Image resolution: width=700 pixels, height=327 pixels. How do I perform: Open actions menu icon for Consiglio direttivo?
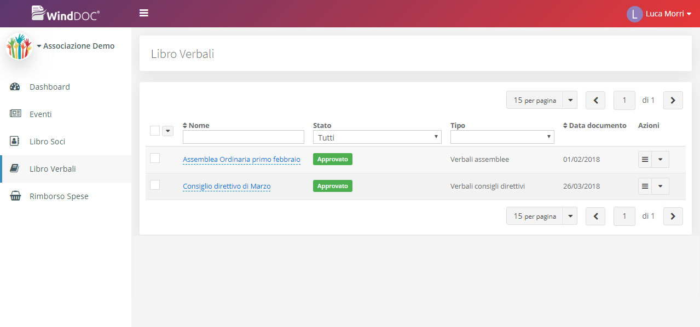645,186
